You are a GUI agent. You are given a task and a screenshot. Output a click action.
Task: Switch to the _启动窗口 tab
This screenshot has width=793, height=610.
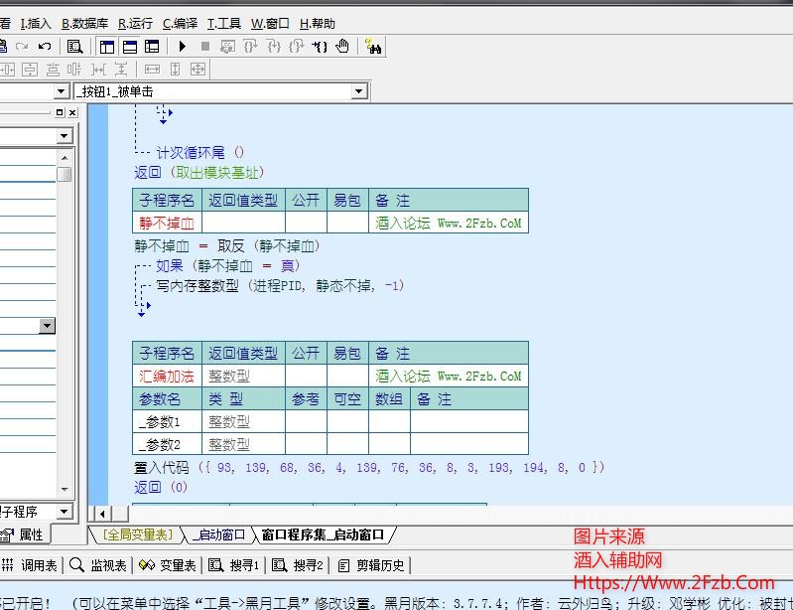pos(218,534)
